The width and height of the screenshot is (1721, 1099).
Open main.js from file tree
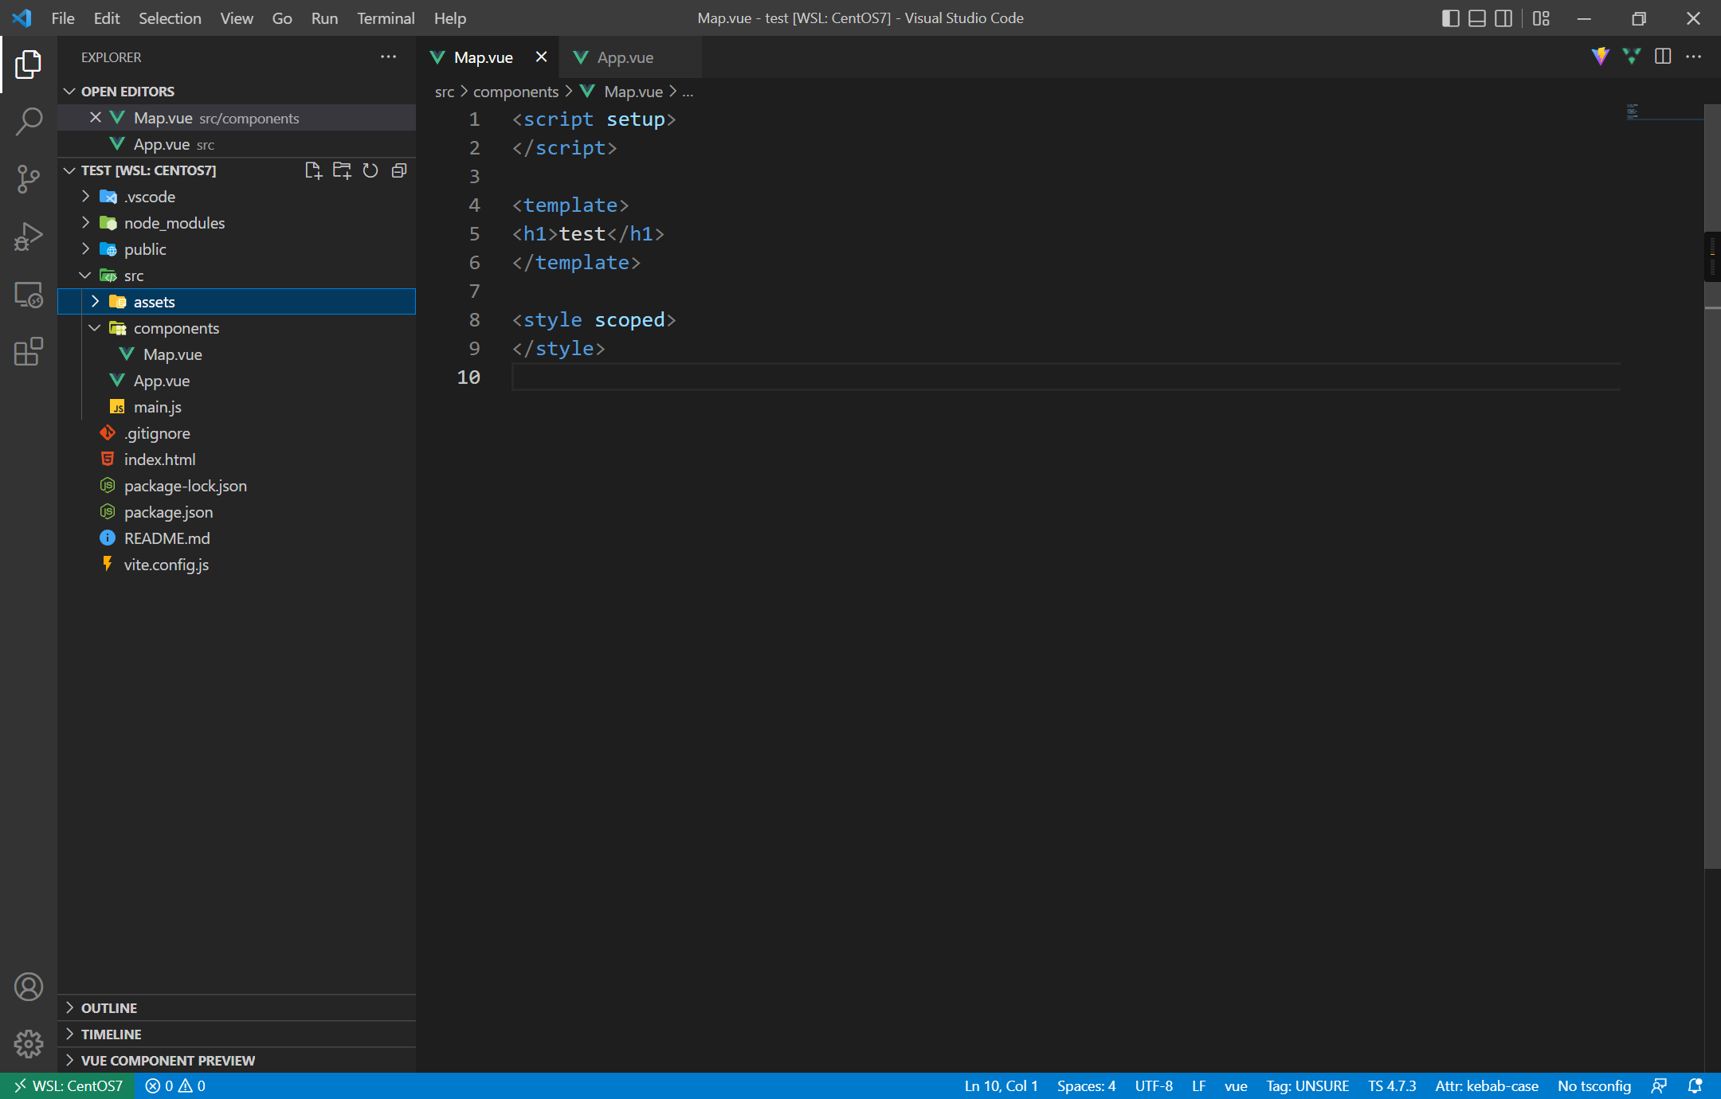[x=237, y=407]
